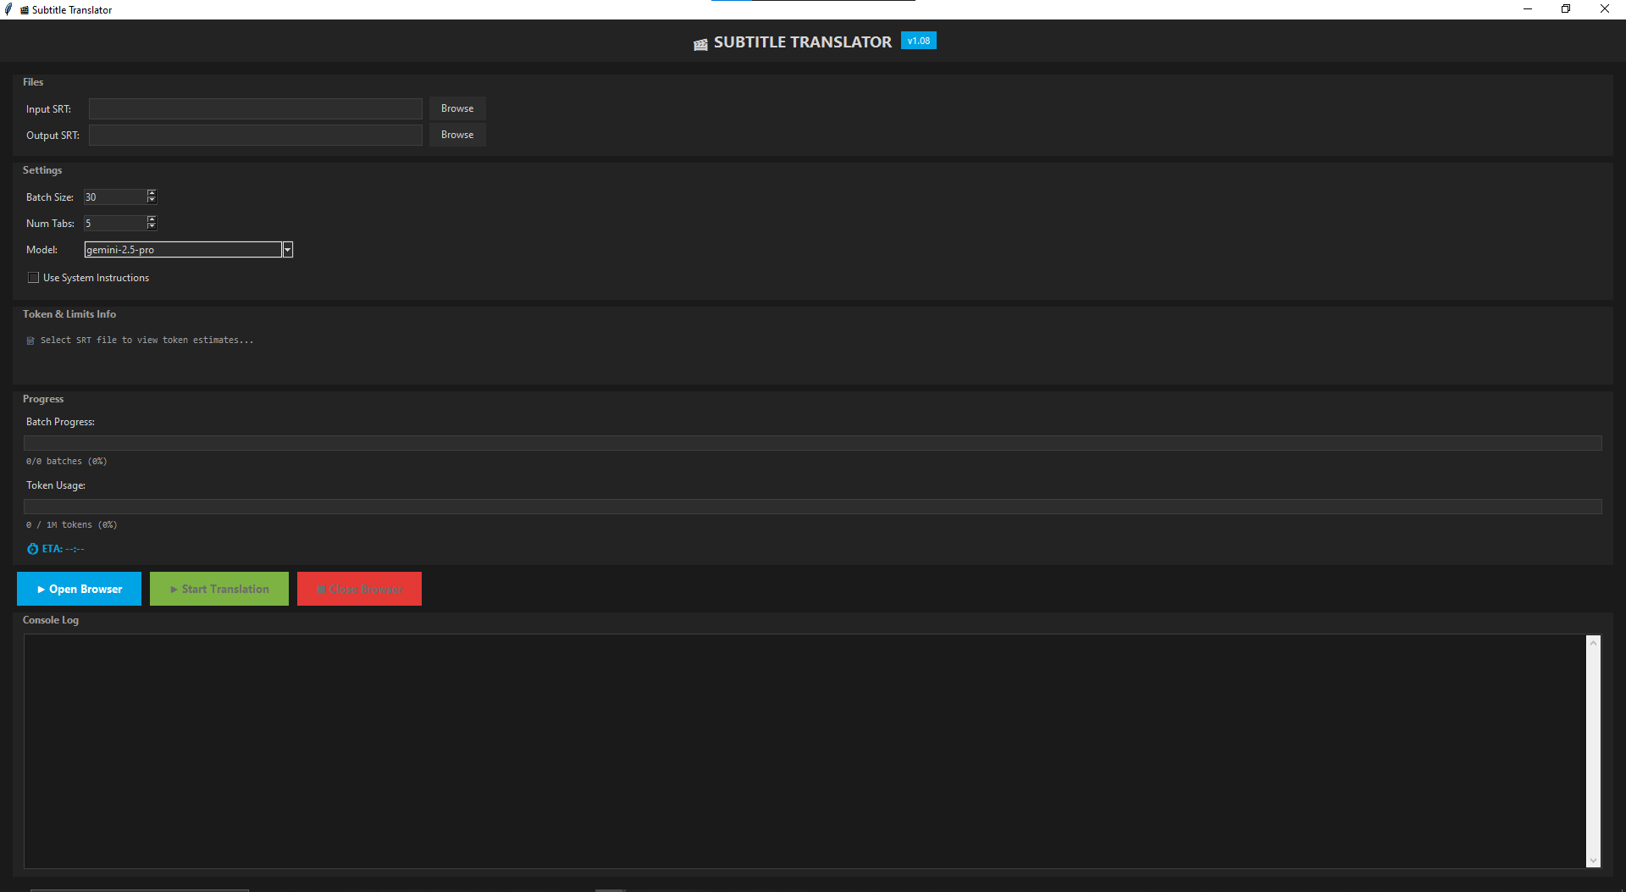
Task: Focus the Input SRT path field
Action: tap(255, 109)
